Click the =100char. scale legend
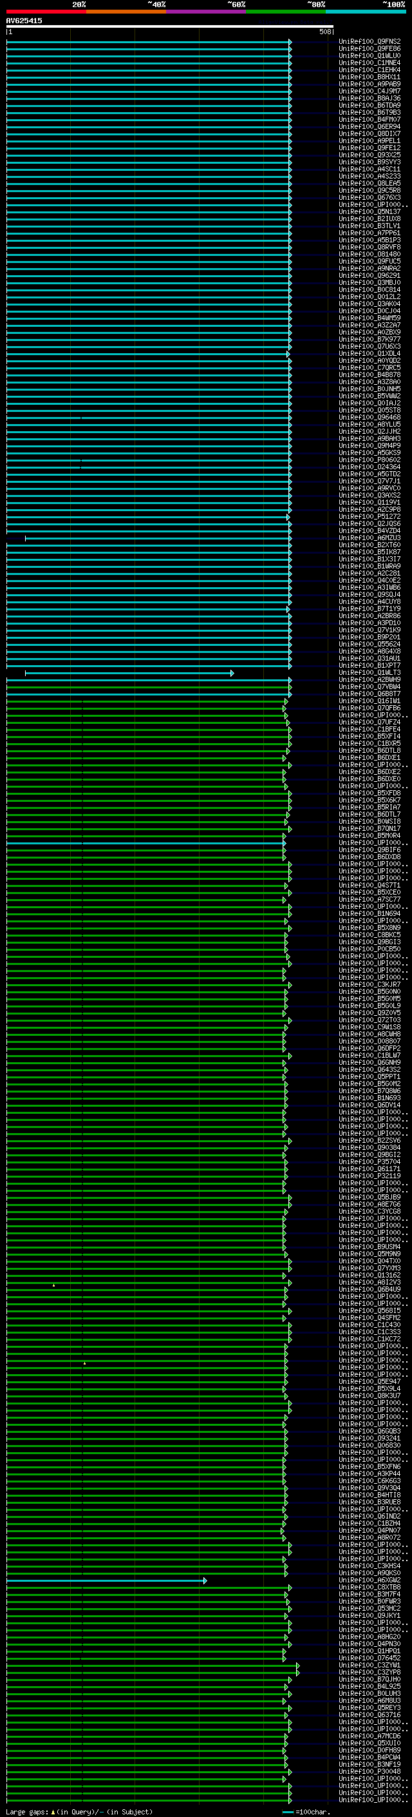This screenshot has height=1817, width=412. (306, 1811)
